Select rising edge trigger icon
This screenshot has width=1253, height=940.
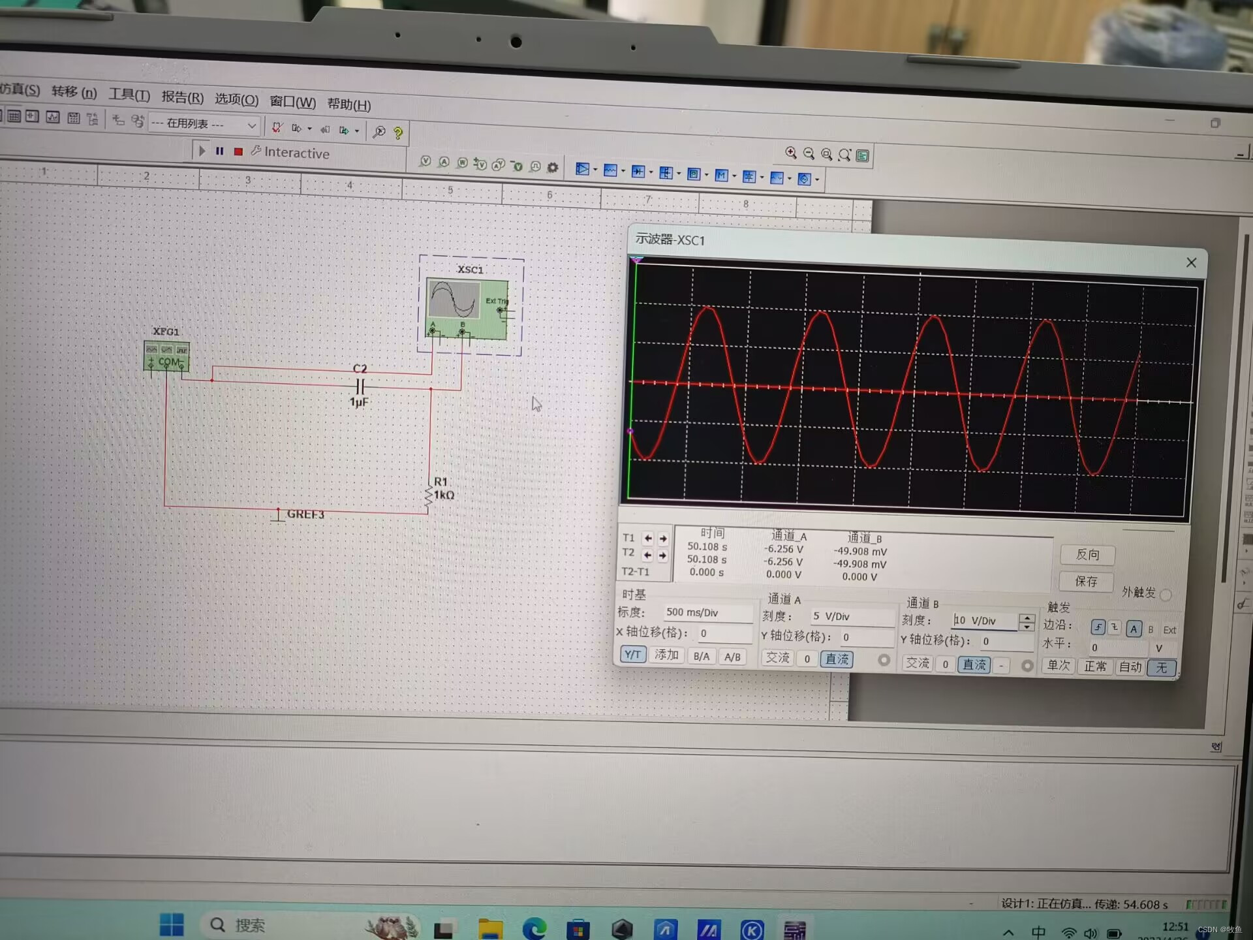point(1098,627)
